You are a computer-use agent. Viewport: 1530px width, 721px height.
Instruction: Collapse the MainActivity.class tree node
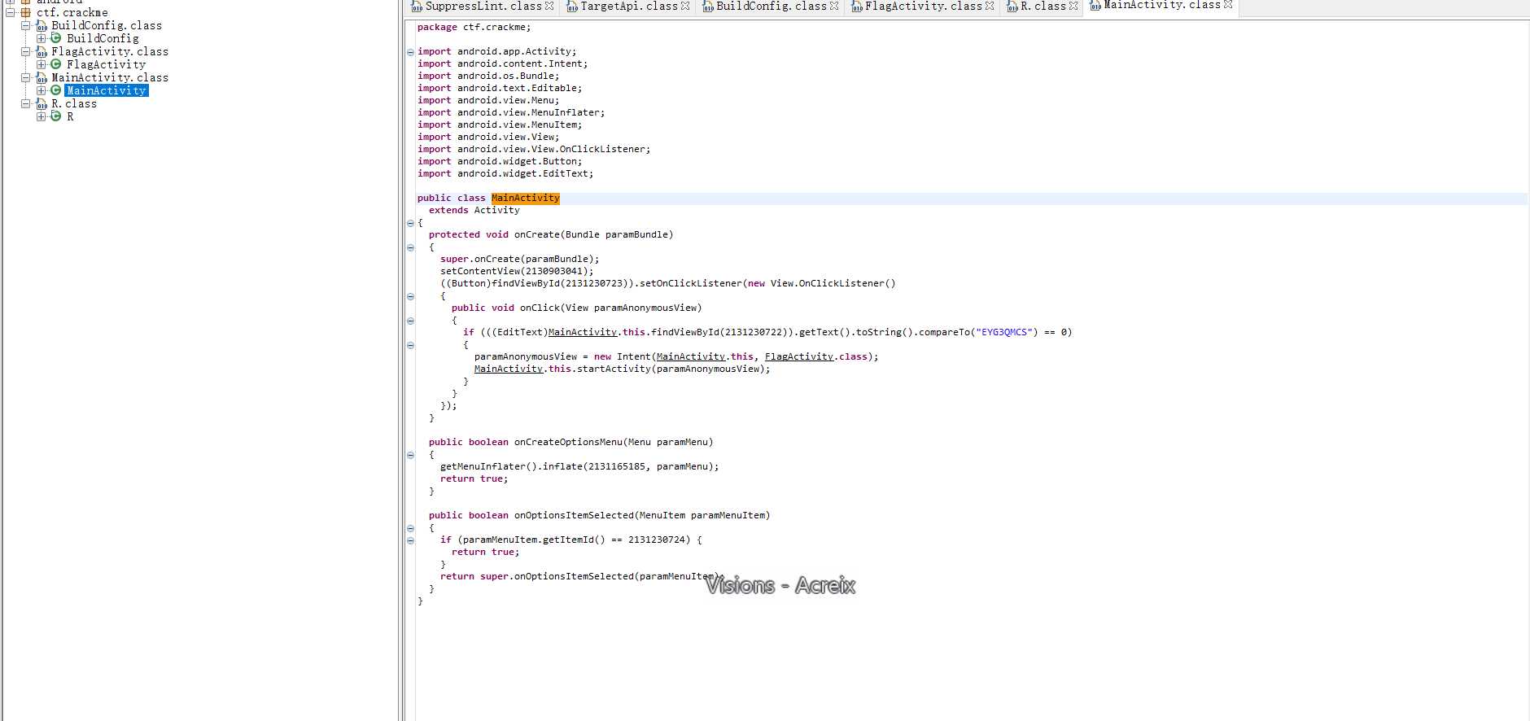[x=26, y=77]
